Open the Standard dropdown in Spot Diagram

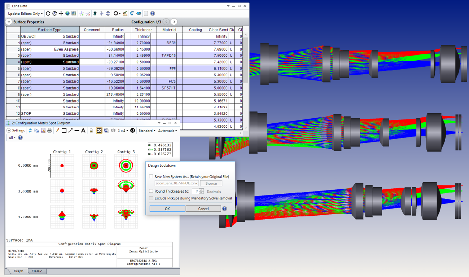[147, 131]
